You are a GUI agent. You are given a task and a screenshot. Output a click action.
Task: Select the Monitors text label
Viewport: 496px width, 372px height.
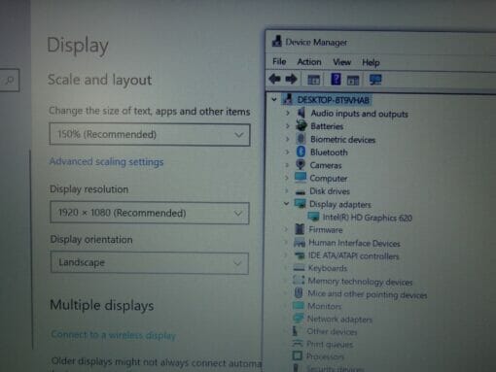click(x=324, y=306)
